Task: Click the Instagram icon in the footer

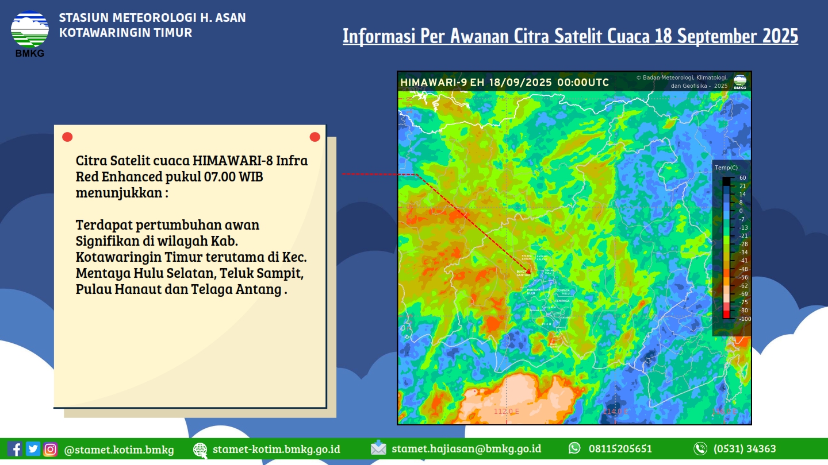Action: coord(51,449)
